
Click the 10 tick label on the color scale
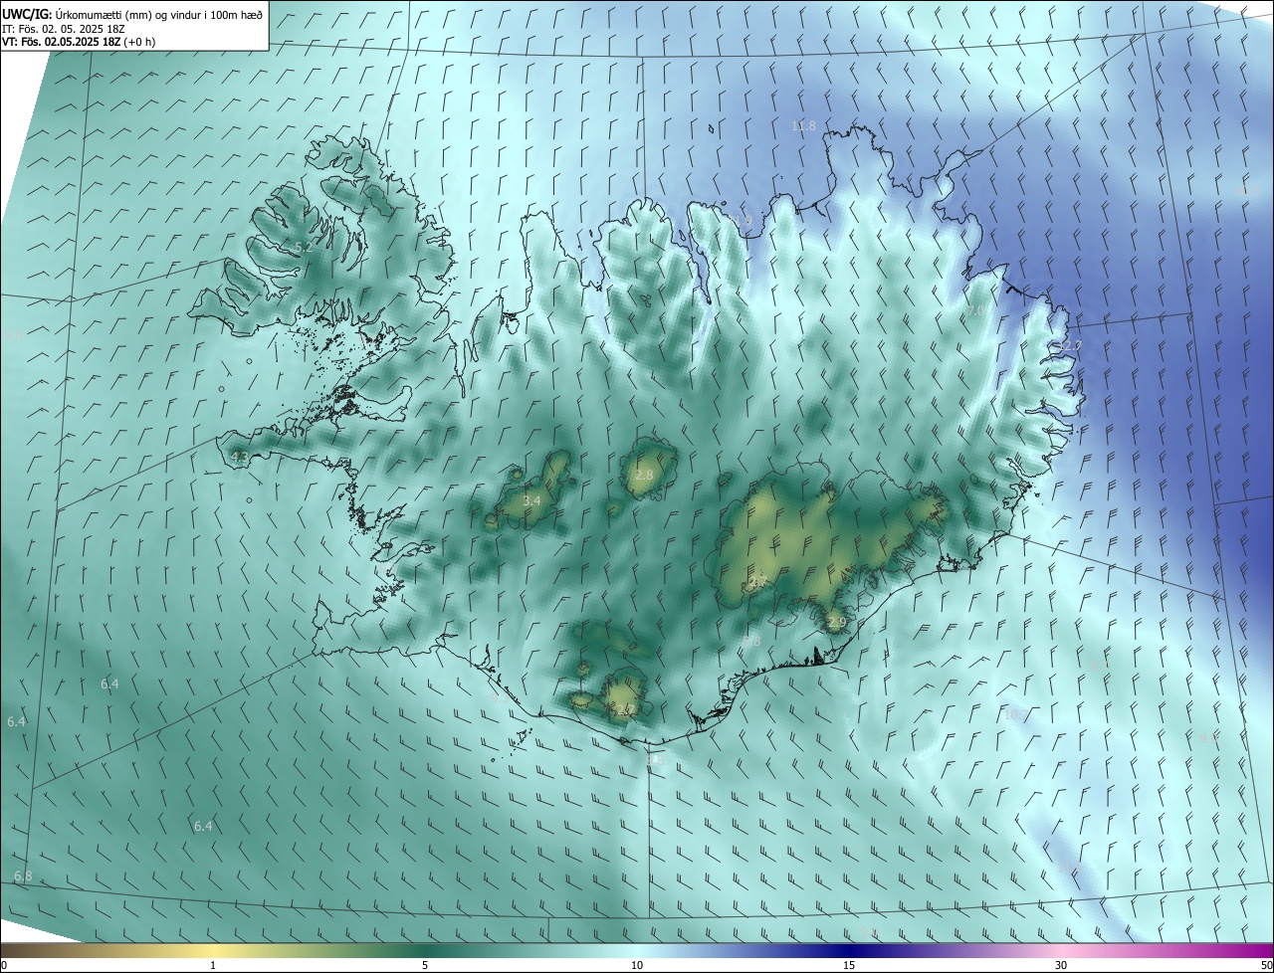coord(637,966)
